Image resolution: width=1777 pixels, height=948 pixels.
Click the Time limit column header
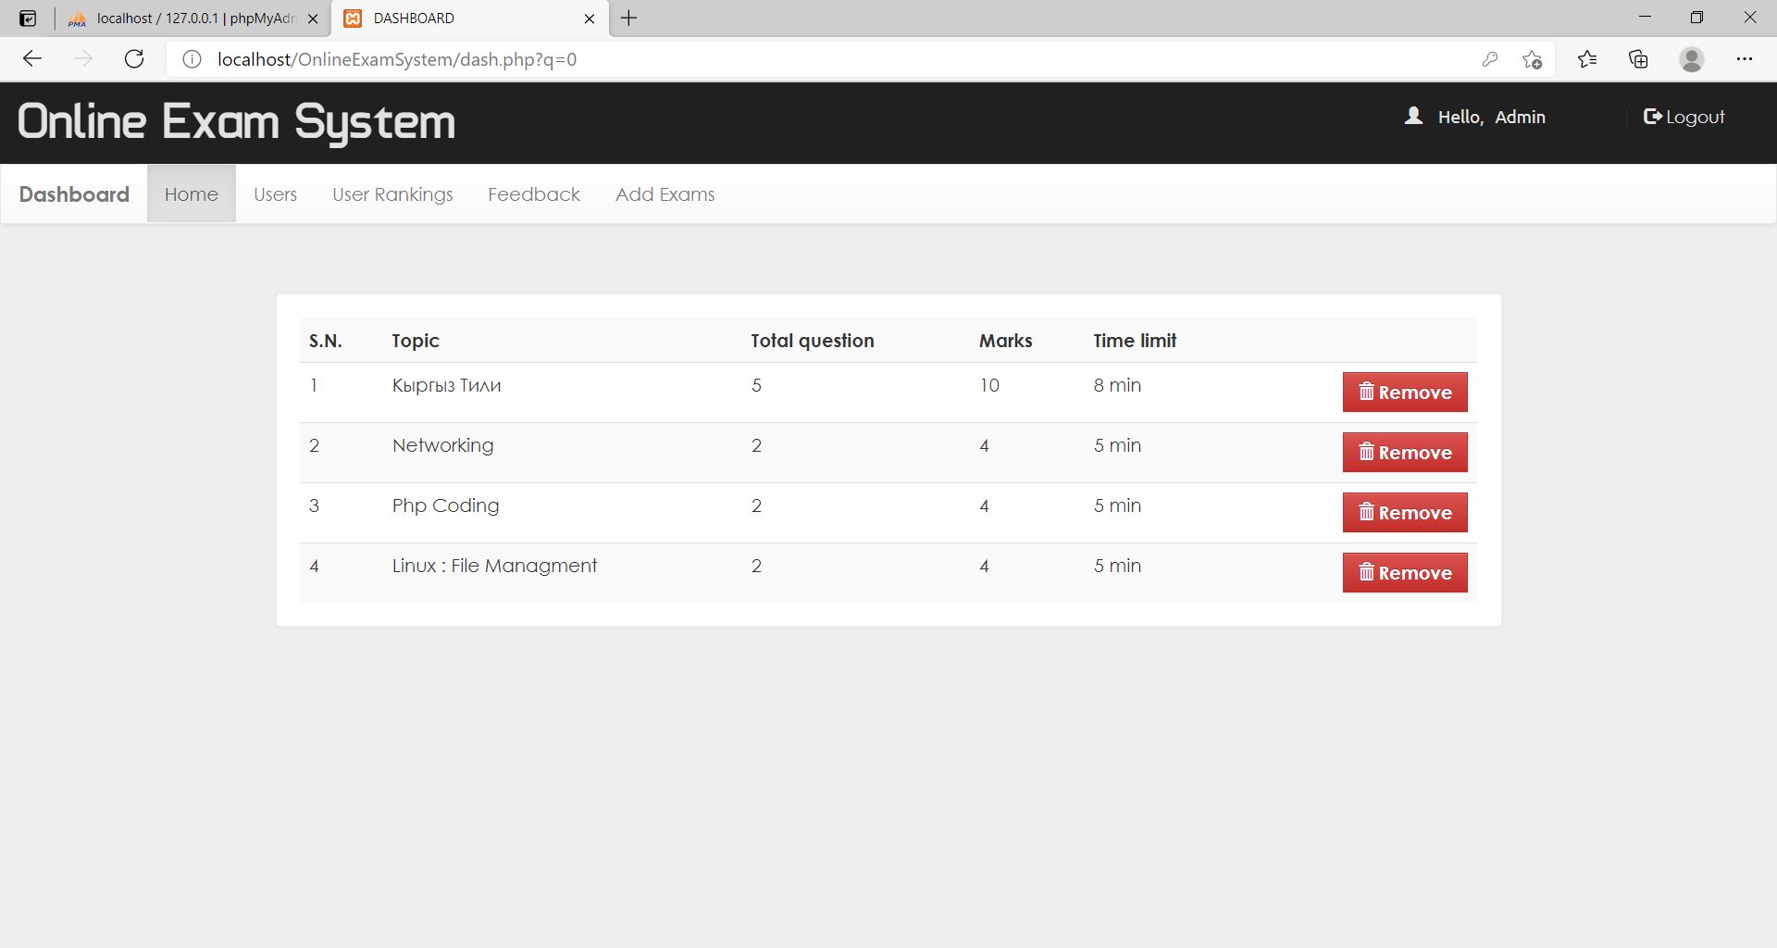point(1135,341)
